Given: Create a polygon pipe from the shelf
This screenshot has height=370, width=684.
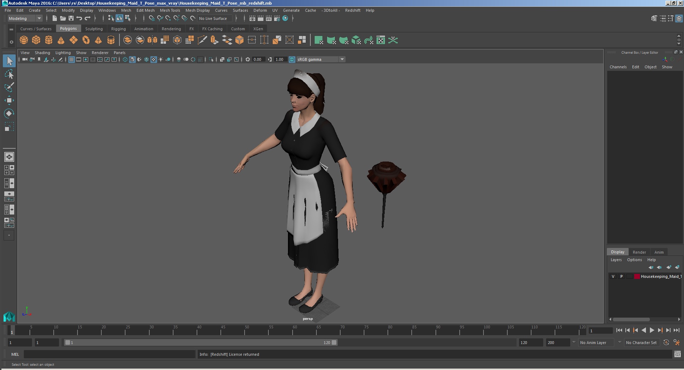Looking at the screenshot, I should coord(111,40).
